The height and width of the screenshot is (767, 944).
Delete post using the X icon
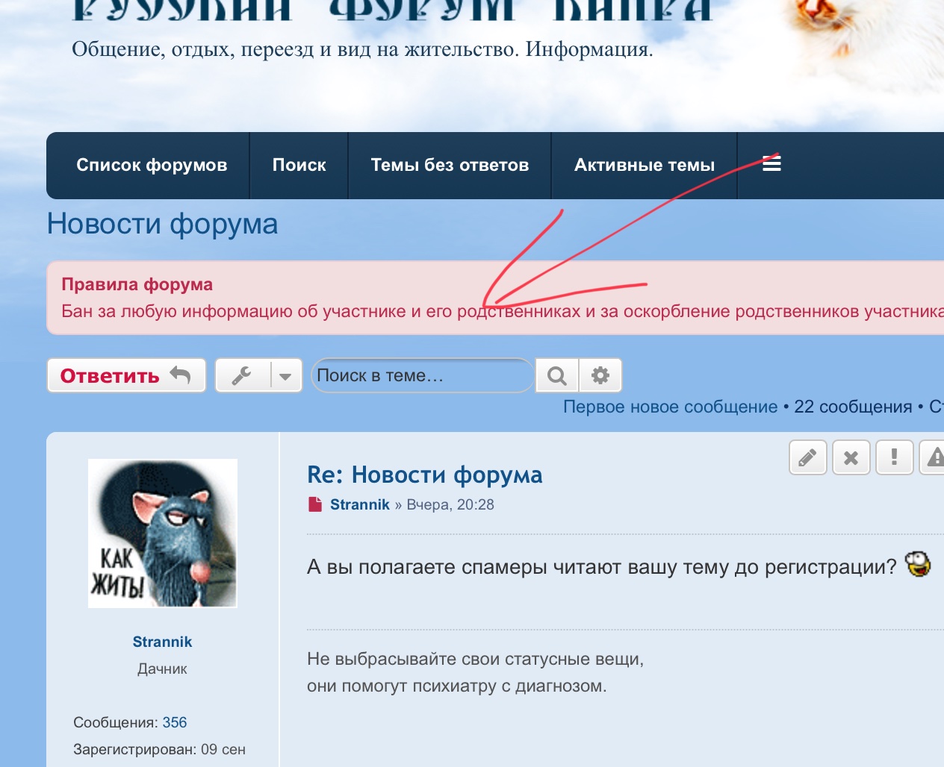click(851, 457)
